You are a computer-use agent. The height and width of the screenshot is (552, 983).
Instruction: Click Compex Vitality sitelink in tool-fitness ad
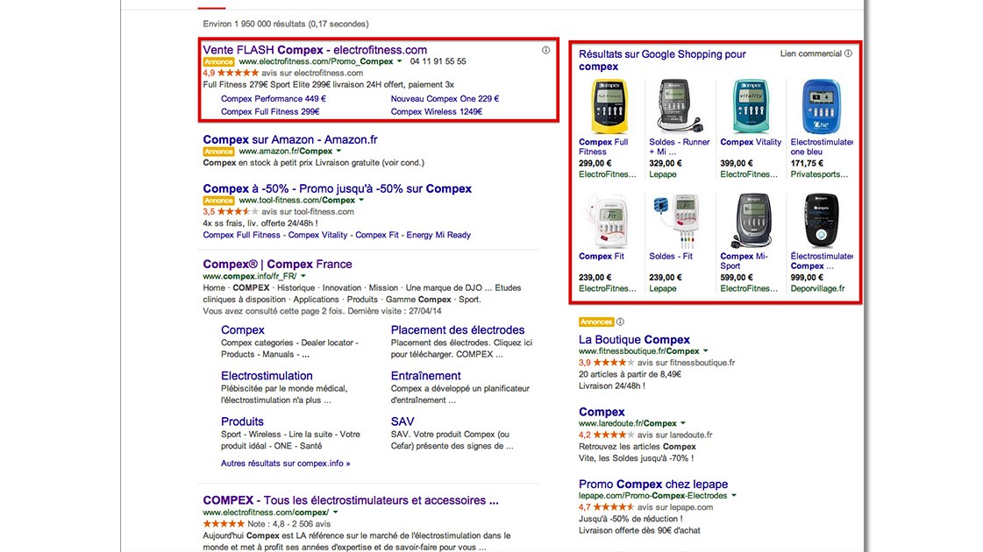317,235
